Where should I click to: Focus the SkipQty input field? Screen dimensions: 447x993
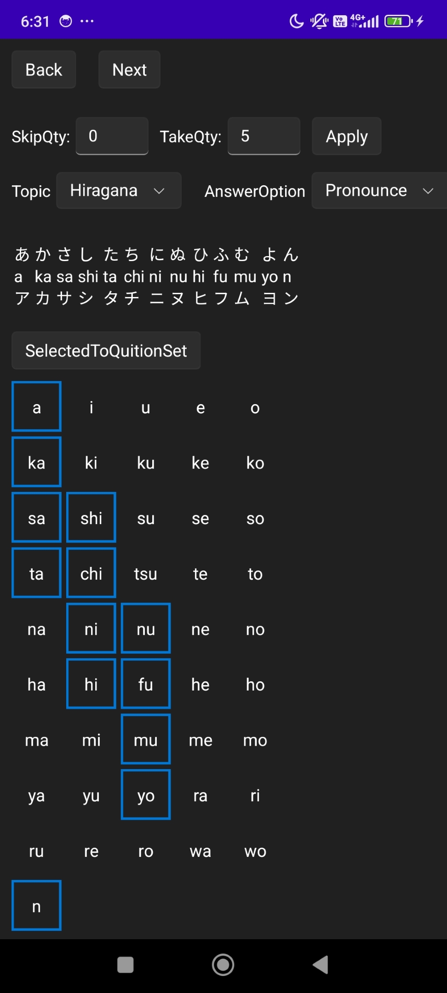click(x=112, y=136)
